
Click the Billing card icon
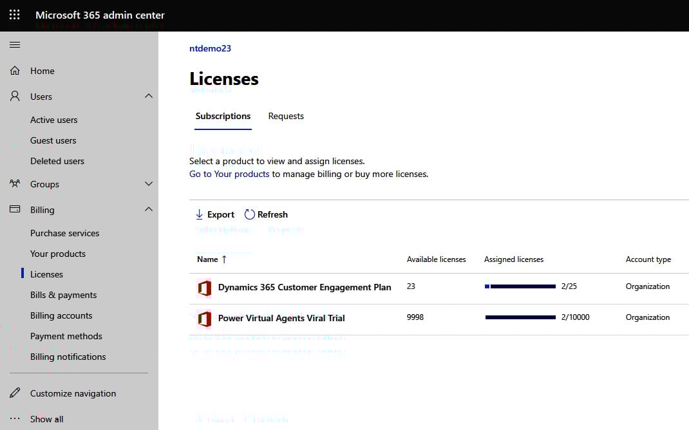(x=15, y=209)
